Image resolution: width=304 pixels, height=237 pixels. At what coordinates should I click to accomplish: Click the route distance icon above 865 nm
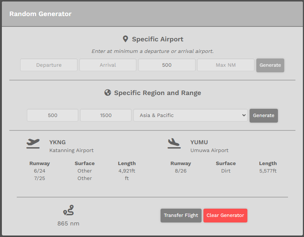pos(69,210)
